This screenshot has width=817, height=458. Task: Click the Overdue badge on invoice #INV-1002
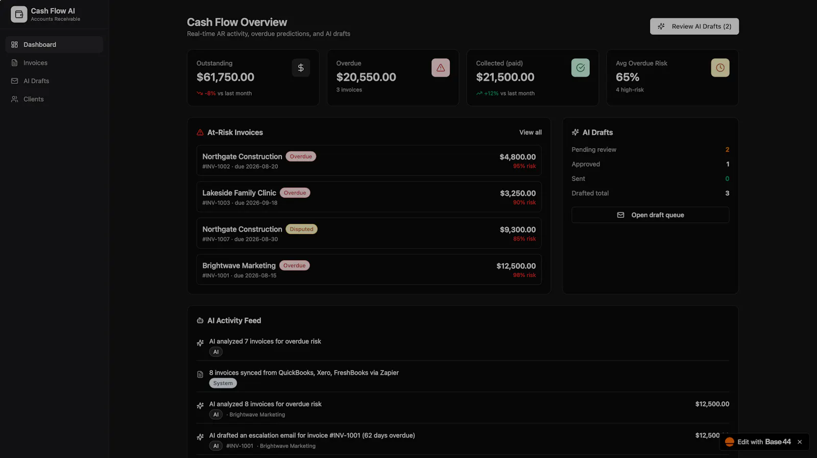click(x=301, y=156)
